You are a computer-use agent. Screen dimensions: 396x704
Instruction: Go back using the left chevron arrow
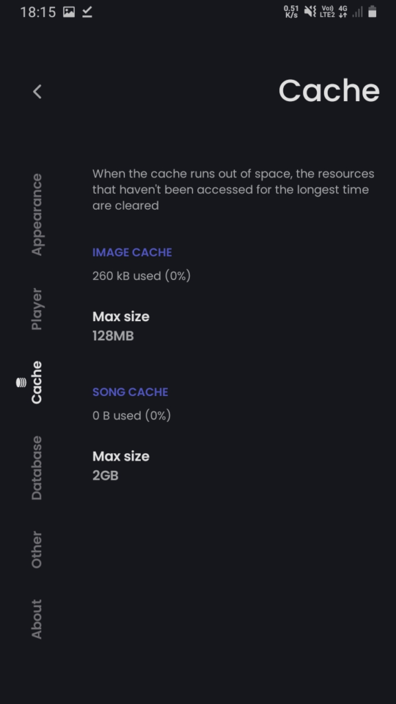tap(37, 91)
